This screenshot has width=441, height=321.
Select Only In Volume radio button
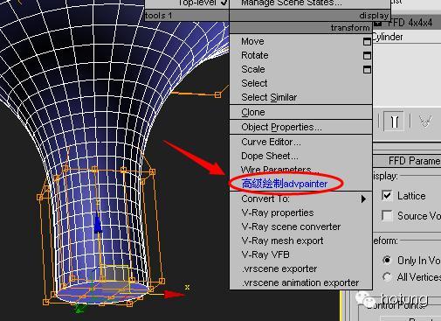(387, 260)
